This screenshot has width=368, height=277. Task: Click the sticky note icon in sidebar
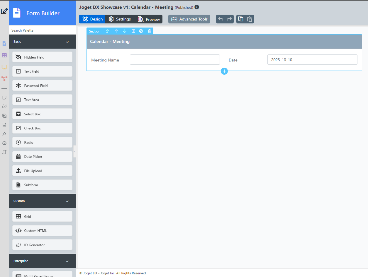[4, 98]
